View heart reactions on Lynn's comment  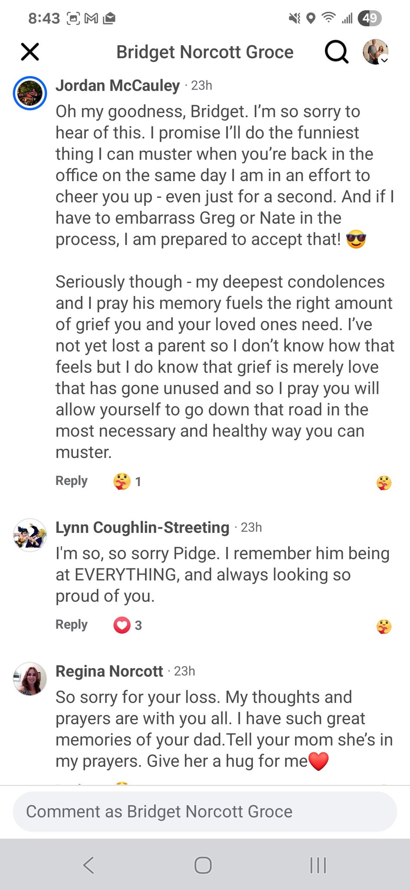[128, 625]
